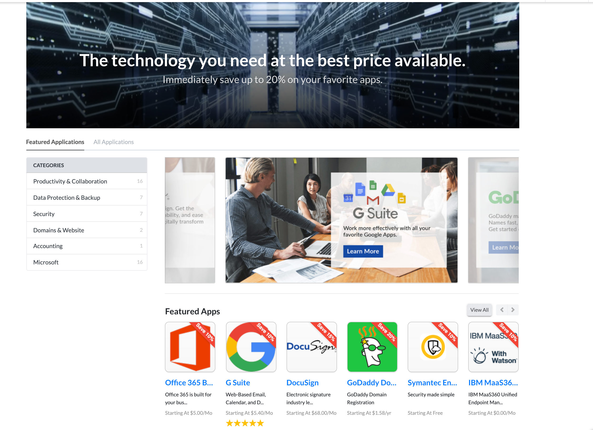
Task: Go to previous featured apps arrow
Action: [502, 310]
